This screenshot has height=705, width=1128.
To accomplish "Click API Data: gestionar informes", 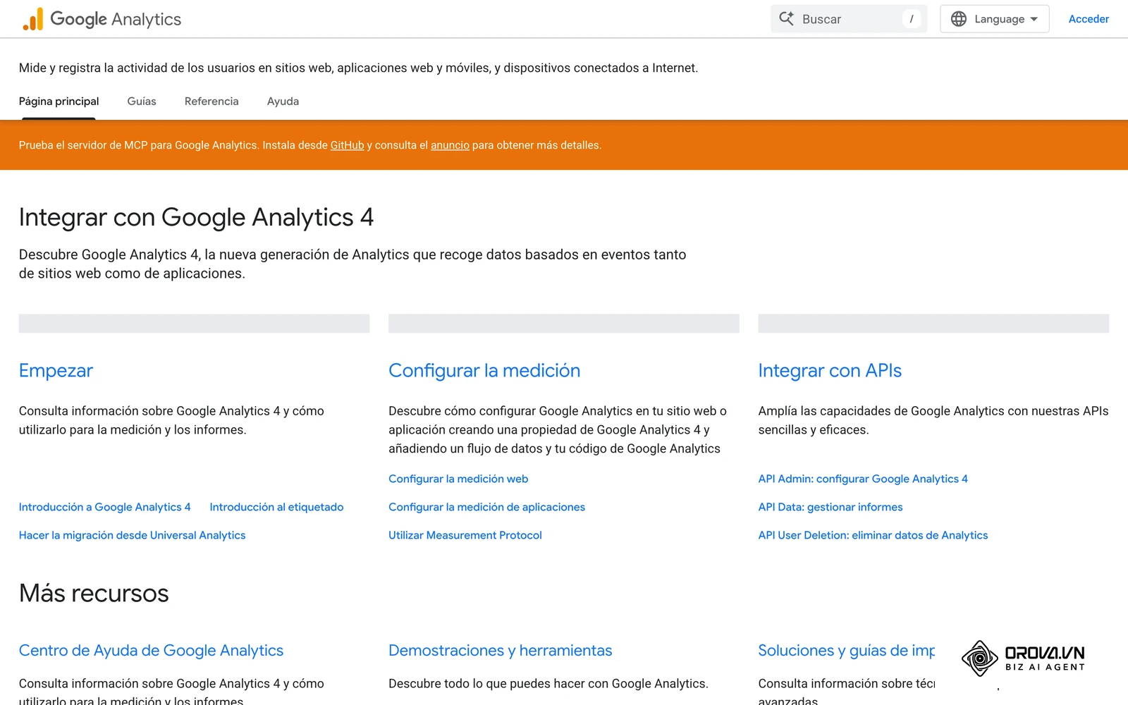I will click(x=830, y=507).
